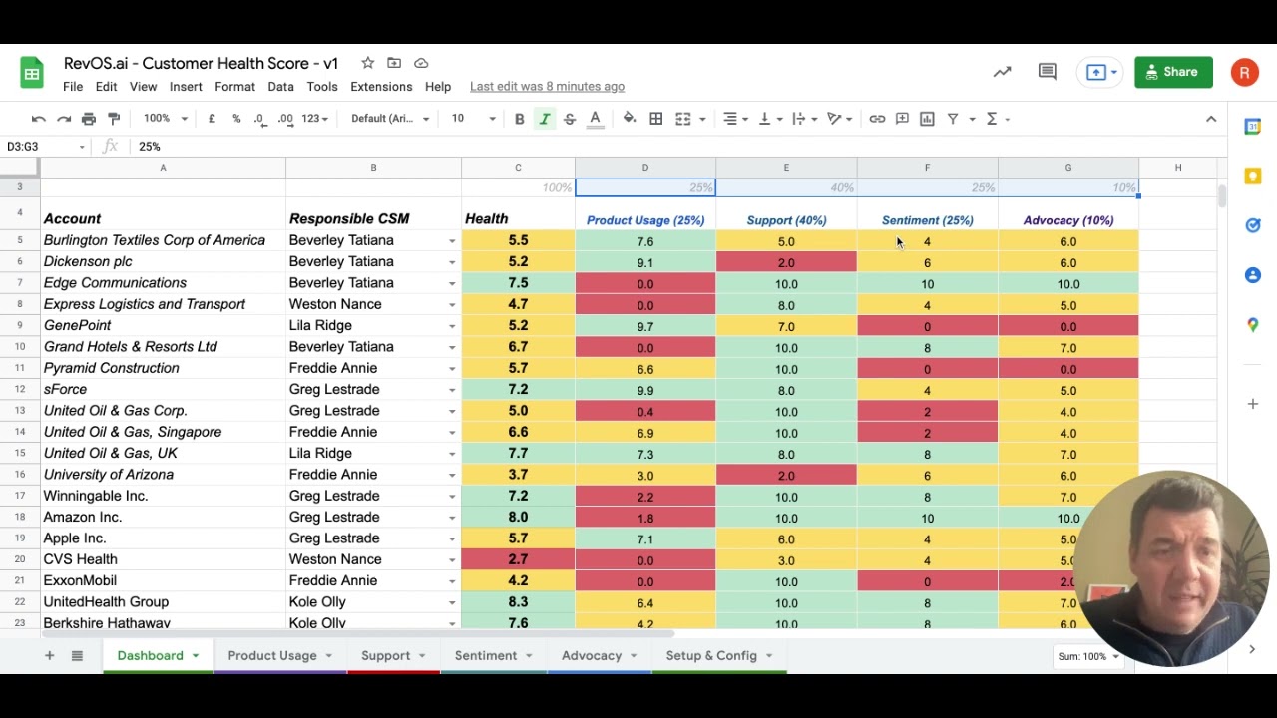Open the Edit menu

pyautogui.click(x=106, y=87)
